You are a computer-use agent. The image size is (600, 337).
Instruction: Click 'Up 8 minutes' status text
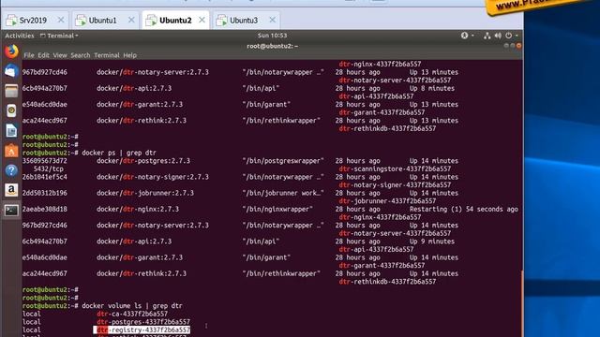point(432,88)
